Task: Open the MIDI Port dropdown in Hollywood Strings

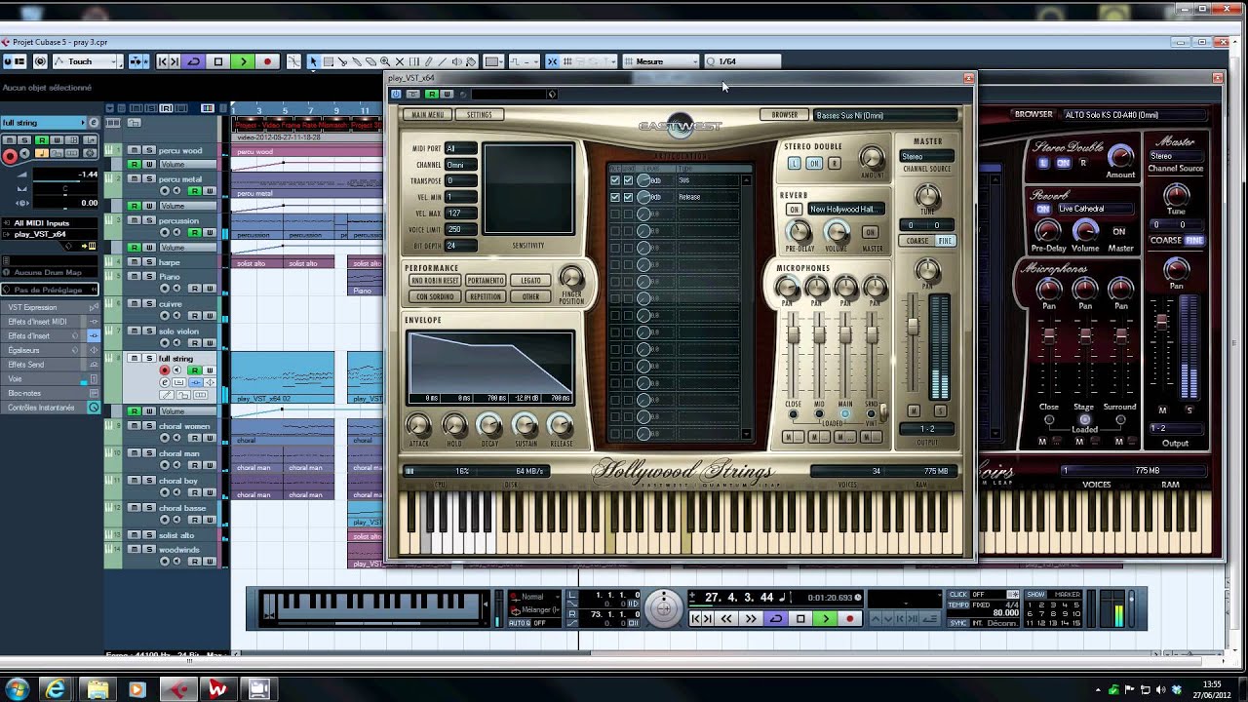Action: [461, 148]
